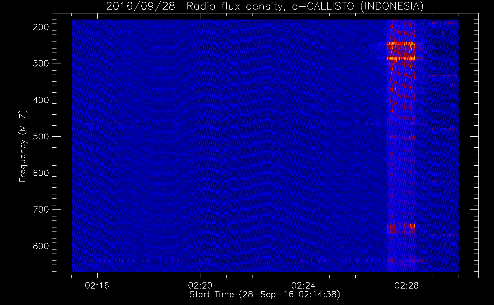The height and width of the screenshot is (305, 494).
Task: Click the 02:28 time tick label
Action: pyautogui.click(x=407, y=286)
